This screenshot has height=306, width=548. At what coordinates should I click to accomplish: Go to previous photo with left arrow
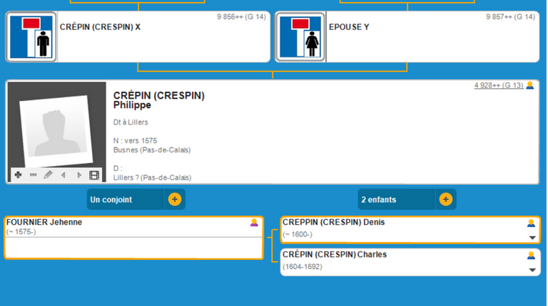pyautogui.click(x=63, y=175)
